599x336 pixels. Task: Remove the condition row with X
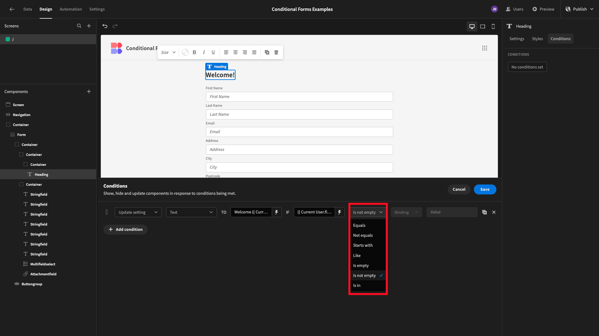[x=494, y=212]
